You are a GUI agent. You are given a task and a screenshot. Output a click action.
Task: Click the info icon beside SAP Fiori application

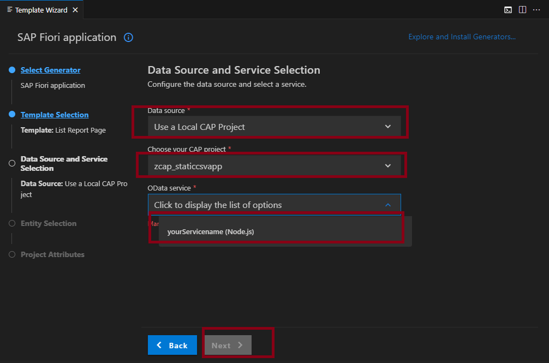tap(128, 38)
